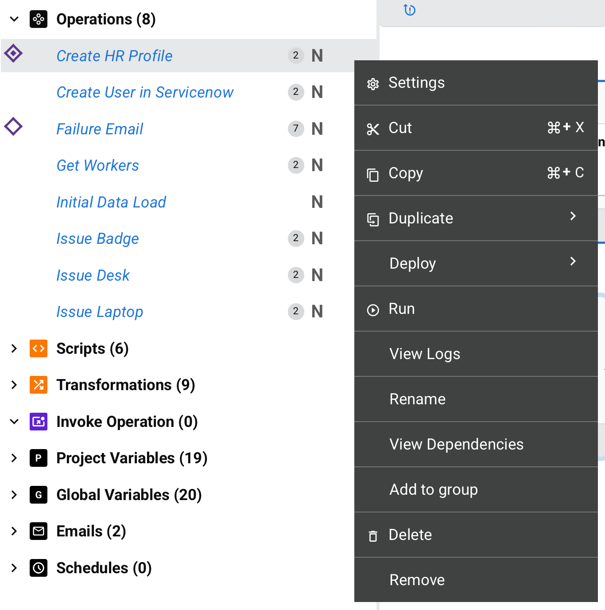The height and width of the screenshot is (610, 605).
Task: Collapse the Operations tree section
Action: [x=14, y=19]
